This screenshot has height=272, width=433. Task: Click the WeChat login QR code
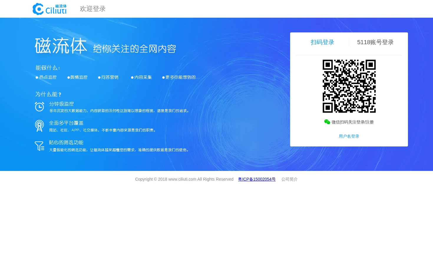(349, 86)
